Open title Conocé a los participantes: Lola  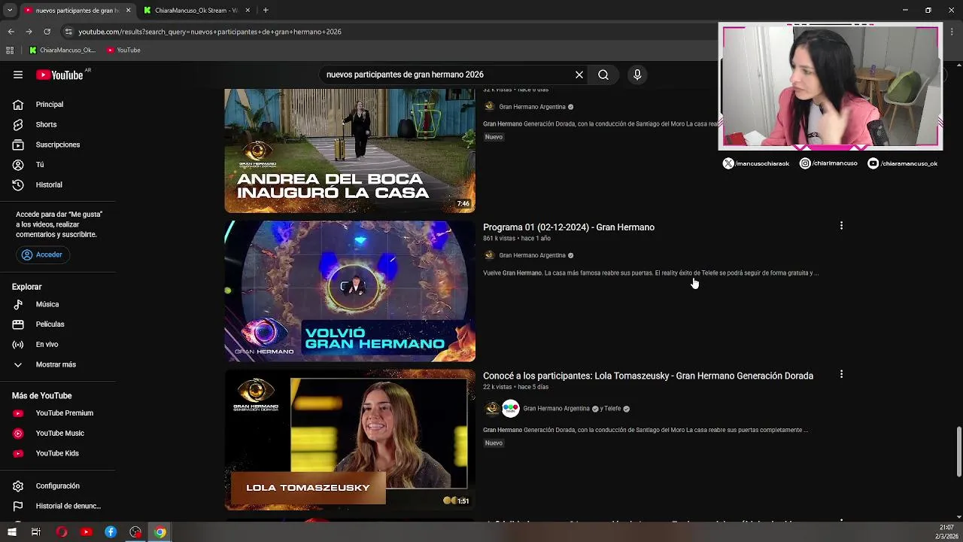pyautogui.click(x=648, y=376)
